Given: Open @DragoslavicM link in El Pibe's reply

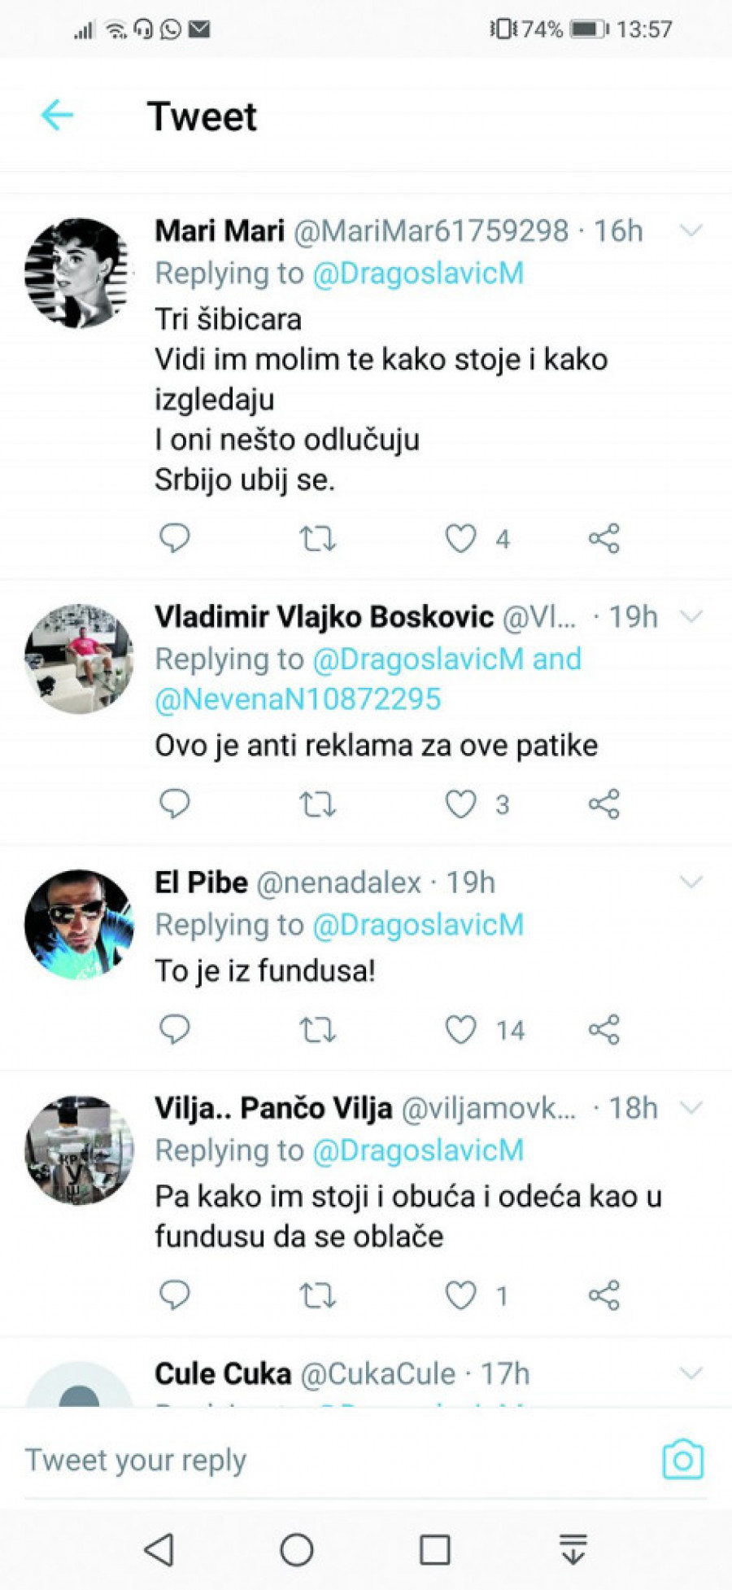Looking at the screenshot, I should 418,925.
